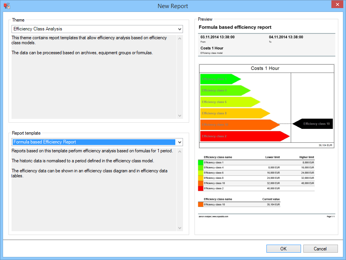Click template description scrollbar up arrow

180,152
